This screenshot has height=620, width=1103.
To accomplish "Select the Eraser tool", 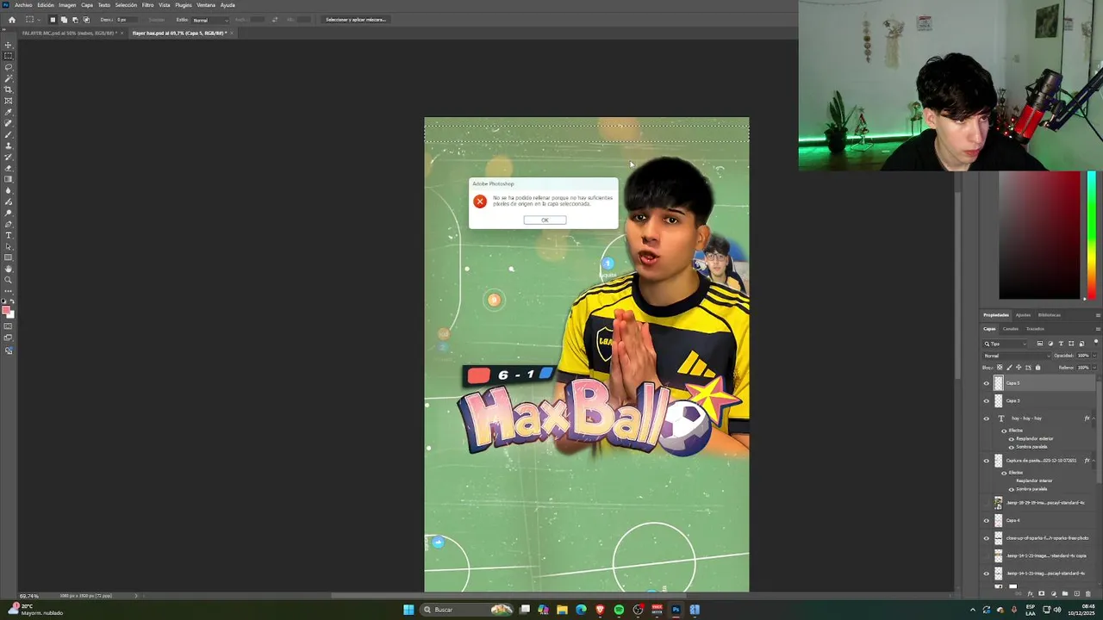I will 8,168.
